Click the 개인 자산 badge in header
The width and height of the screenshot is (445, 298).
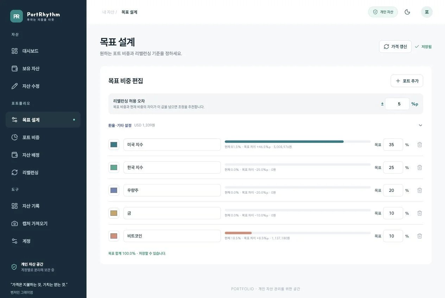(383, 12)
